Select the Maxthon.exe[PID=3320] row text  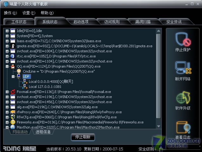tap(68, 127)
